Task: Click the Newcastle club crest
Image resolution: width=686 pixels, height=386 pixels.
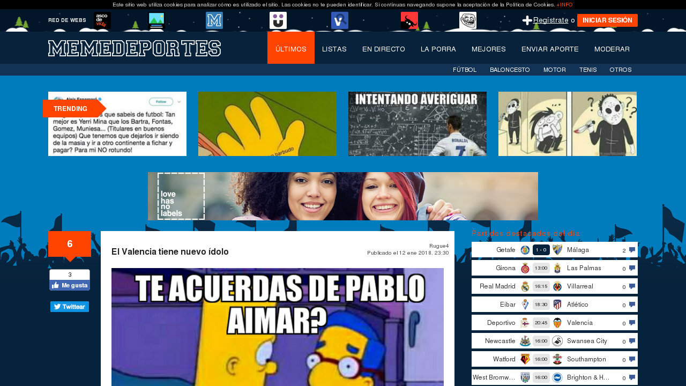Action: tap(525, 341)
